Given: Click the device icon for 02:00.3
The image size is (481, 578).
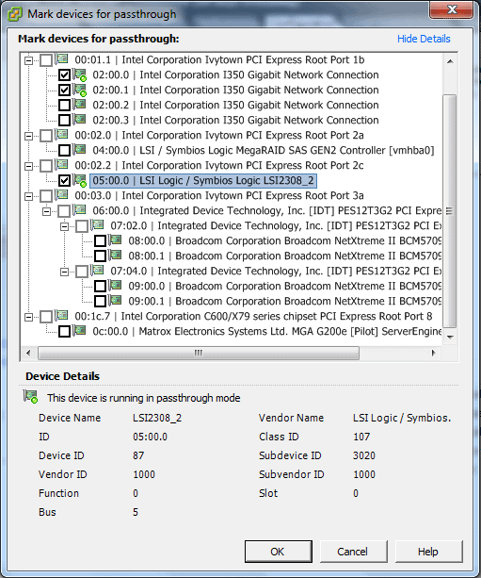Looking at the screenshot, I should coord(80,120).
